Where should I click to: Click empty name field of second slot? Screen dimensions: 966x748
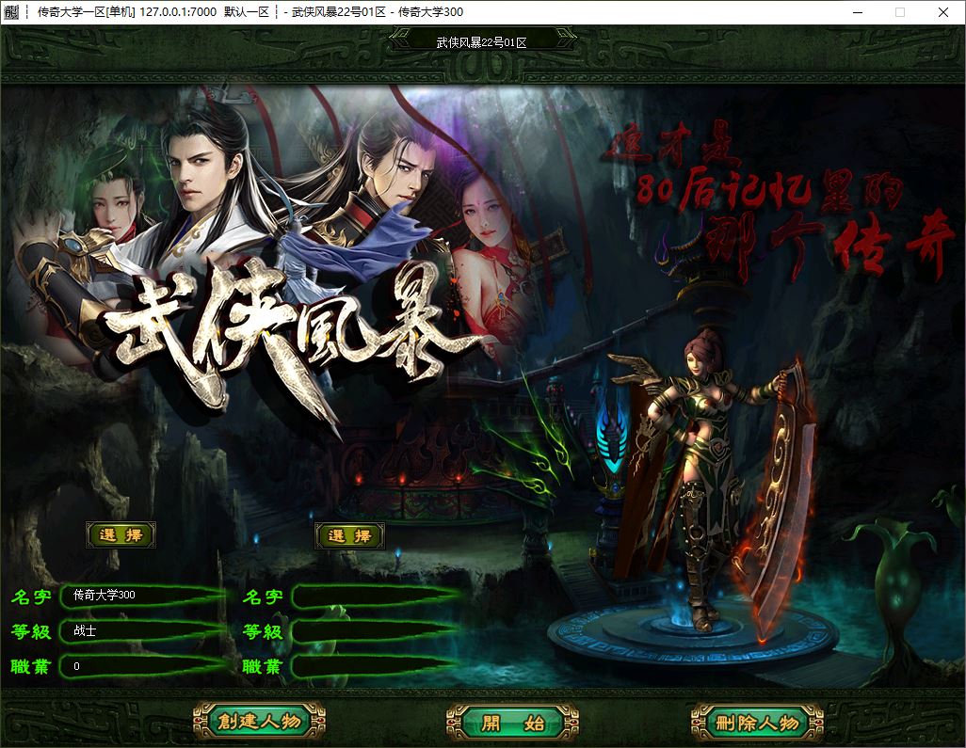[x=375, y=597]
